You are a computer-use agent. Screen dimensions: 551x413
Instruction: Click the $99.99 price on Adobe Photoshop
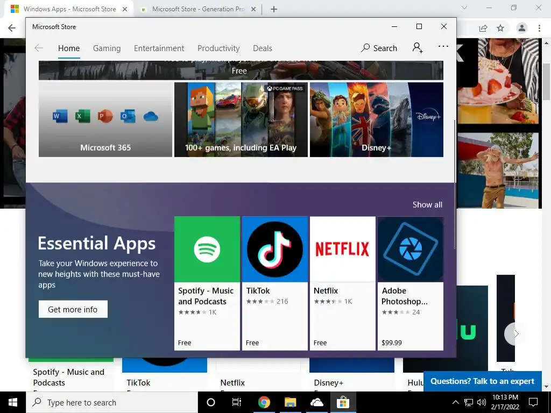pos(392,343)
